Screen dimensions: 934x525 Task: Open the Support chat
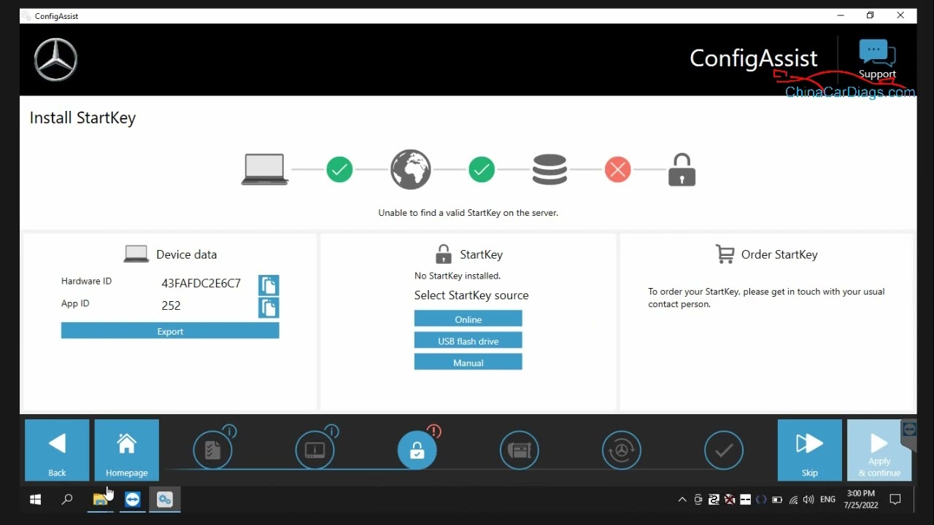point(877,60)
